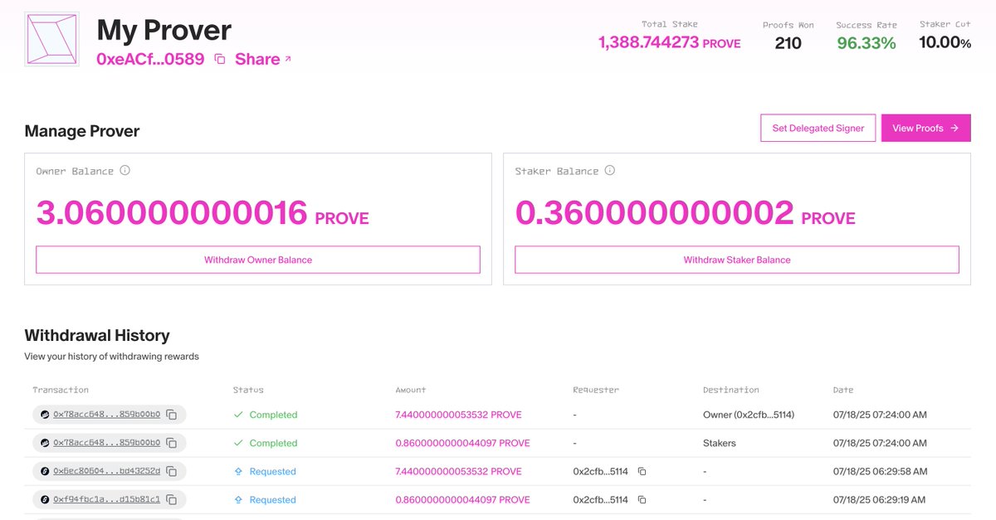The image size is (996, 520).
Task: Click the My Prover title
Action: (x=164, y=30)
